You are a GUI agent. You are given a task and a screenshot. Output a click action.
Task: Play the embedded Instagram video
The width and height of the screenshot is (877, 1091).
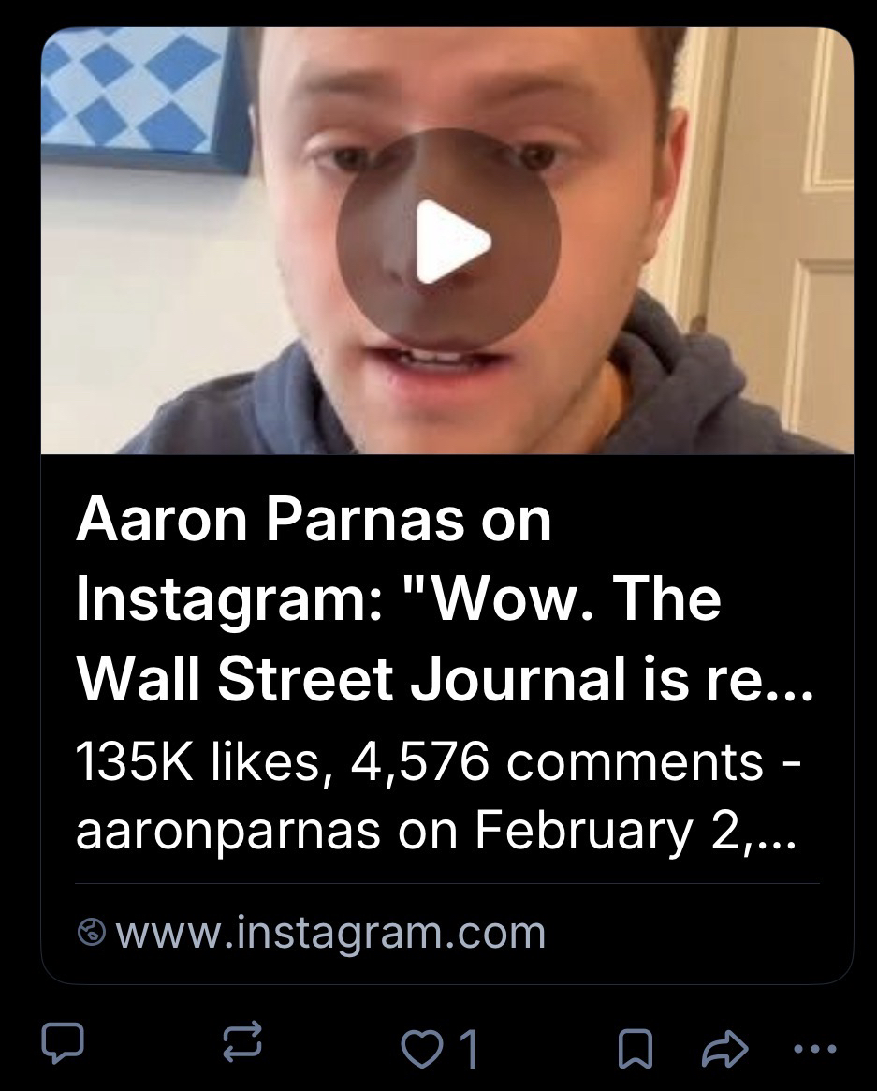click(x=448, y=241)
